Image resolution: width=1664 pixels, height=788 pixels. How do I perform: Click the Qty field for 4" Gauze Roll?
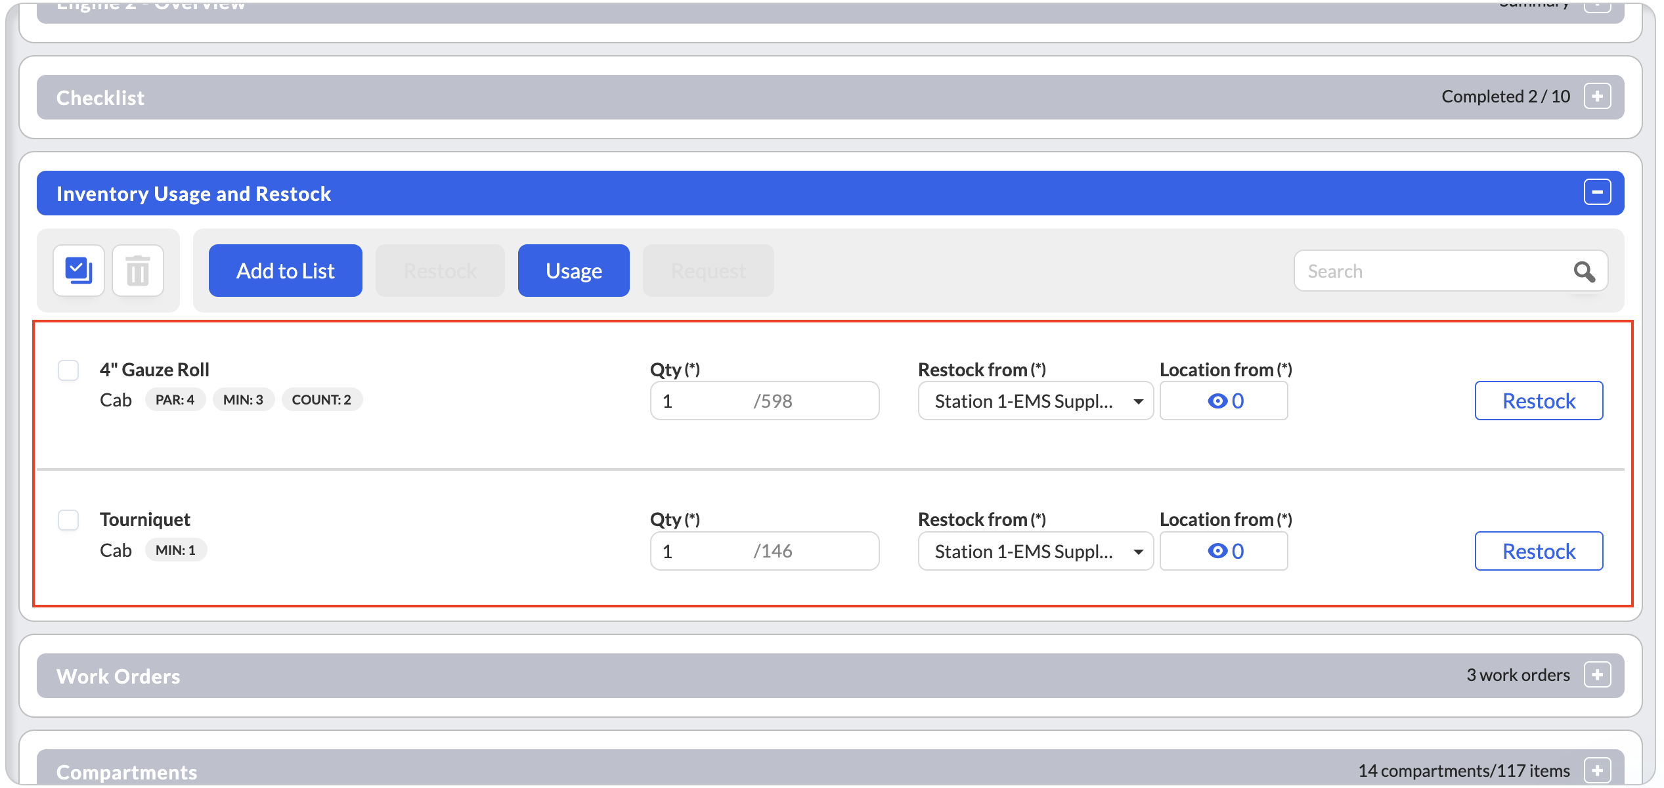tap(764, 401)
